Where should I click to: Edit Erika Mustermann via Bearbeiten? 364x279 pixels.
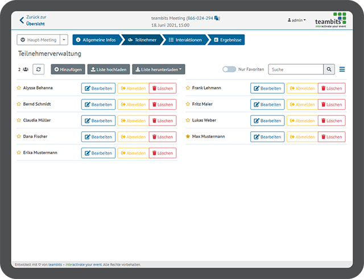(x=98, y=153)
